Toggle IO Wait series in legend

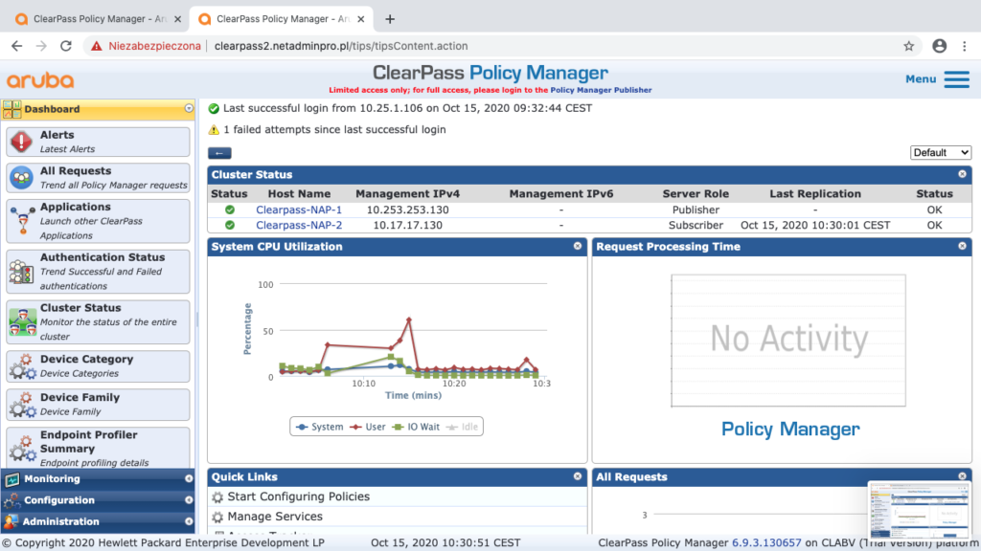tap(416, 427)
